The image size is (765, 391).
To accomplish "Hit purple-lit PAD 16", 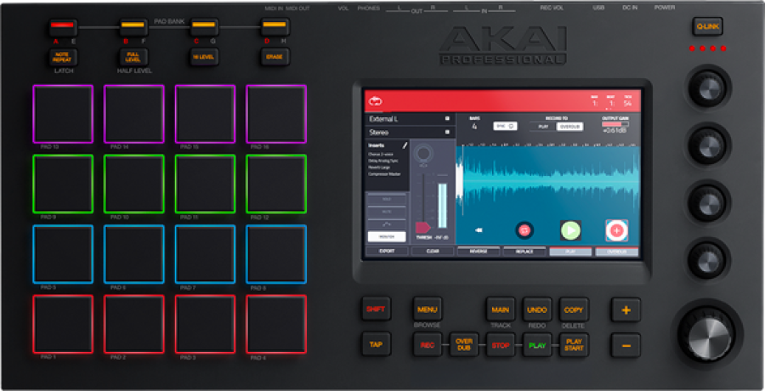I will coord(276,114).
